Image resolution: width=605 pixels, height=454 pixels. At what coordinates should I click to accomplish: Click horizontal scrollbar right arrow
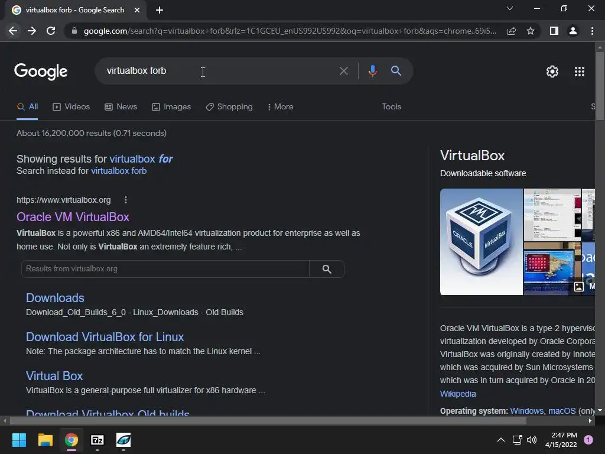[590, 421]
